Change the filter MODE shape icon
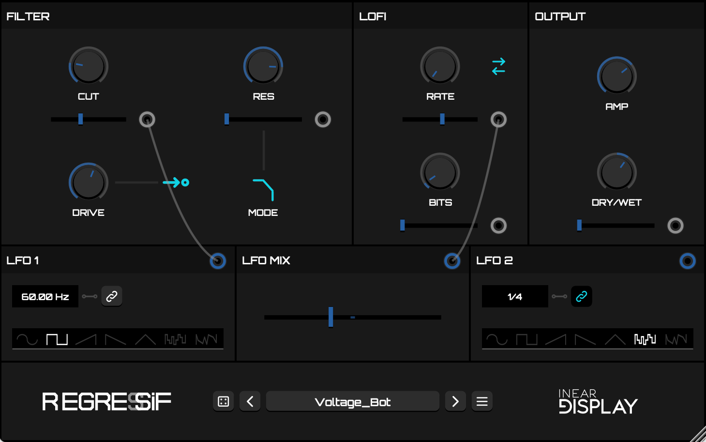This screenshot has width=706, height=442. click(x=263, y=189)
